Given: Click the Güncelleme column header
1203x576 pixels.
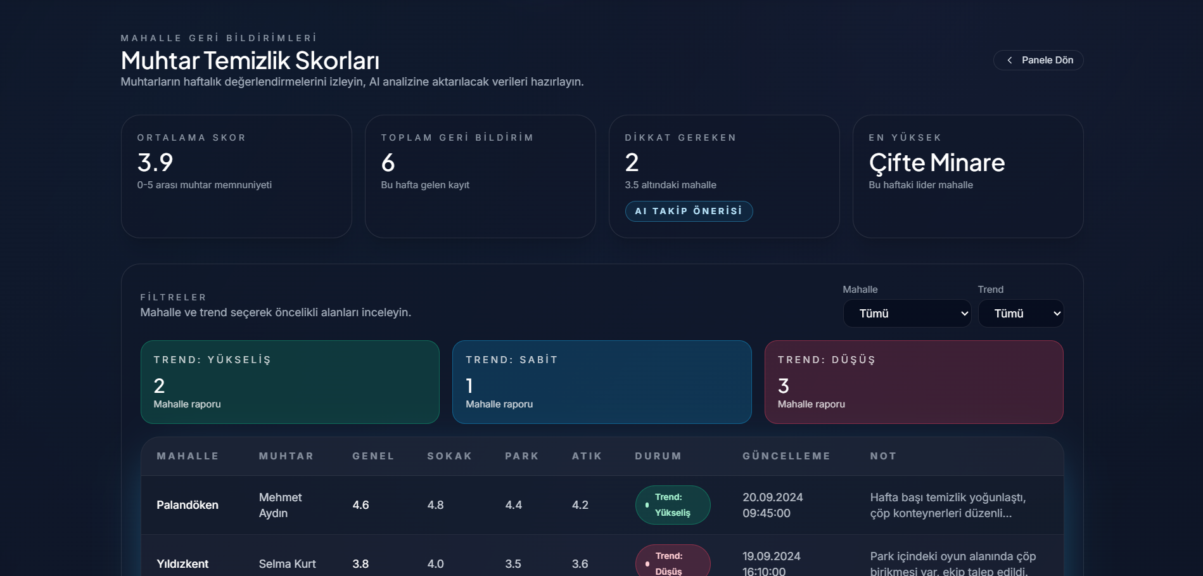Looking at the screenshot, I should (786, 456).
